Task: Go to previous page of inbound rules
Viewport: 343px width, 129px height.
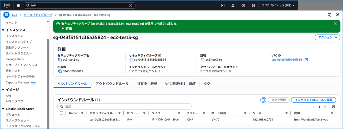Action: point(313,107)
